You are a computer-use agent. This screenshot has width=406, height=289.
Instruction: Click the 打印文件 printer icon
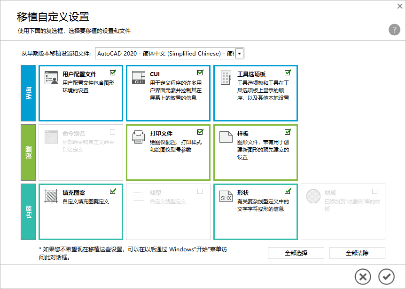[x=139, y=137]
